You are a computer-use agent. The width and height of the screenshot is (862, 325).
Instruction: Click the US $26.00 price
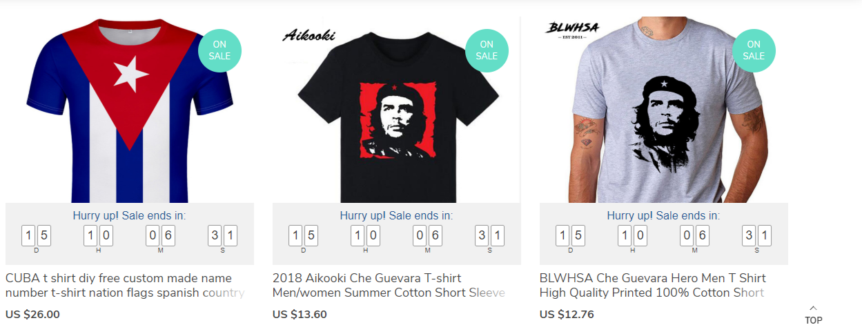pos(32,315)
